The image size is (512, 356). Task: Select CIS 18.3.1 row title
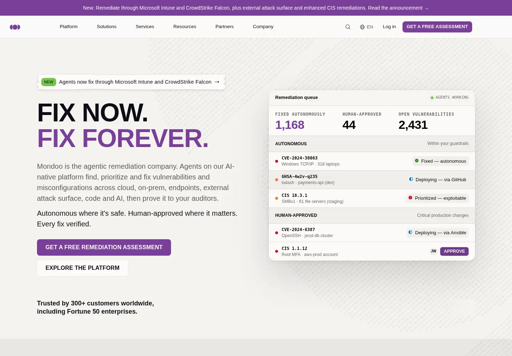[x=294, y=195]
